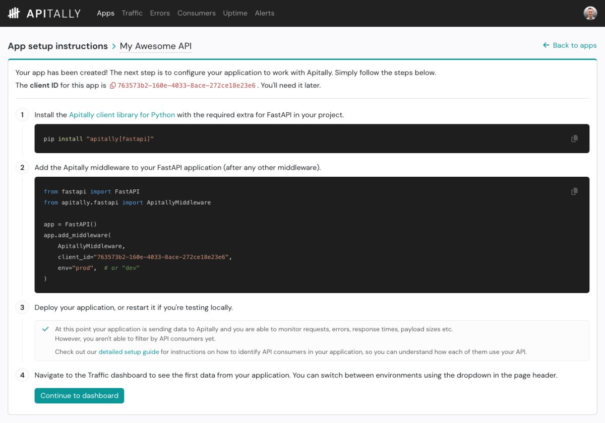
Task: Click the Deploy your application step text
Action: tap(134, 307)
